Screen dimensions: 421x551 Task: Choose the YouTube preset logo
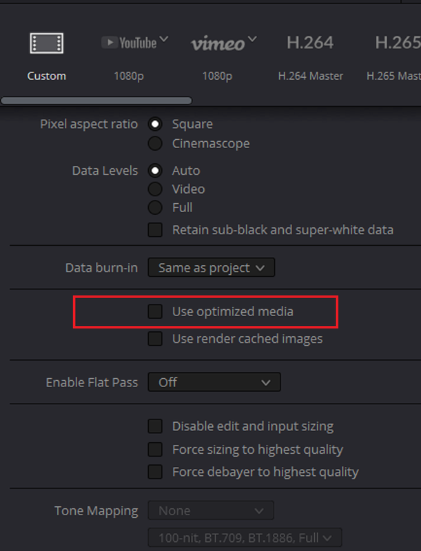point(129,43)
